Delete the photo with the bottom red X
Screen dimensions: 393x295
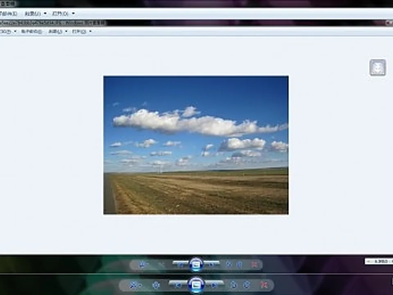(264, 285)
